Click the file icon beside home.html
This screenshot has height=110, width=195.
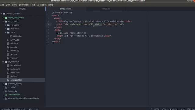tap(8, 69)
